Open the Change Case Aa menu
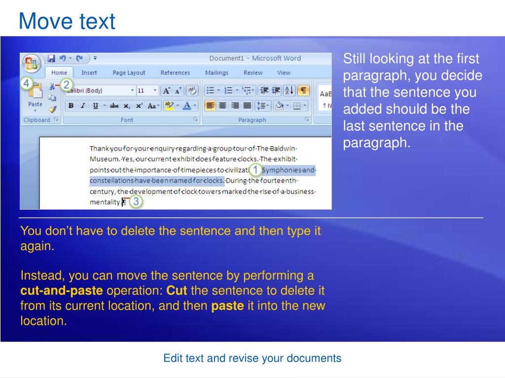 click(153, 105)
